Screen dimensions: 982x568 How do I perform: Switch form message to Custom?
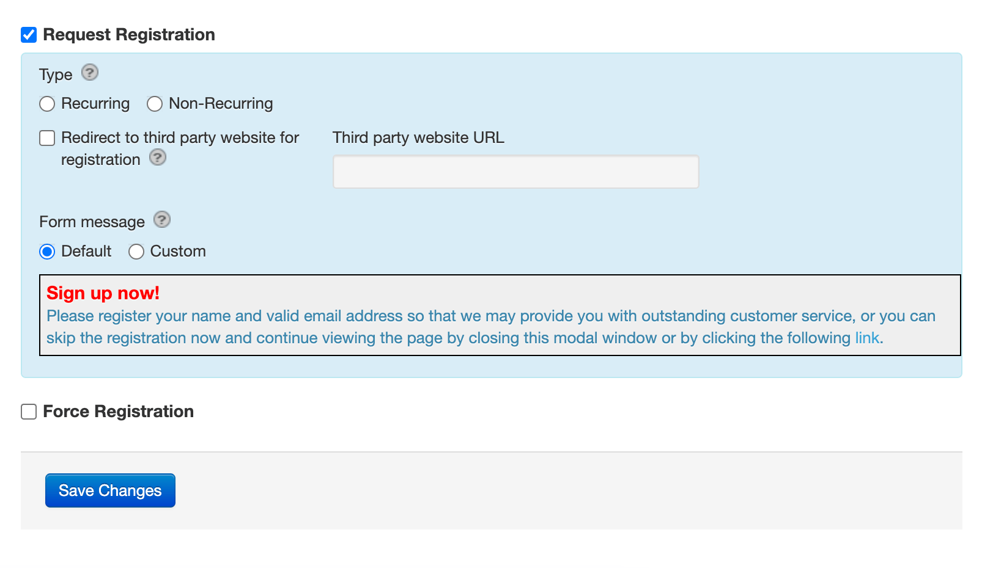point(136,252)
